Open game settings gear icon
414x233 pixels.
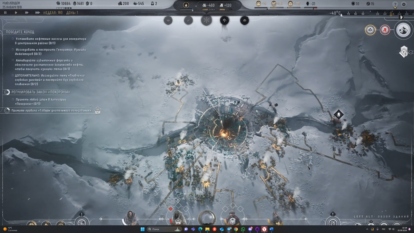pos(404,4)
